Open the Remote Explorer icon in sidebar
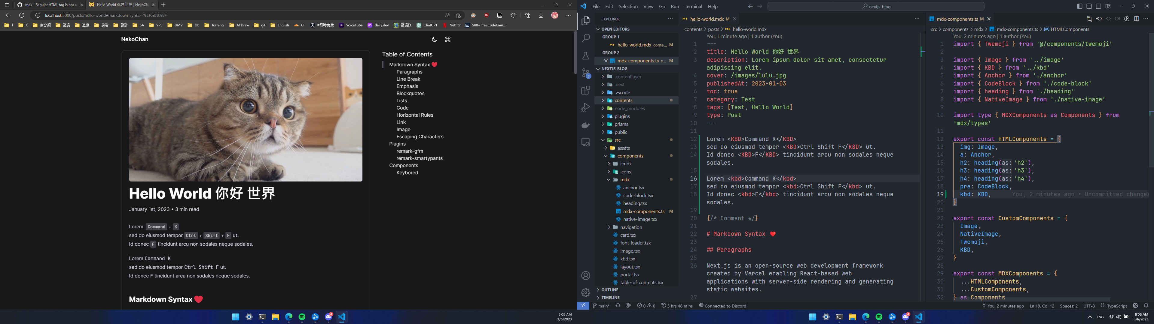 [585, 142]
